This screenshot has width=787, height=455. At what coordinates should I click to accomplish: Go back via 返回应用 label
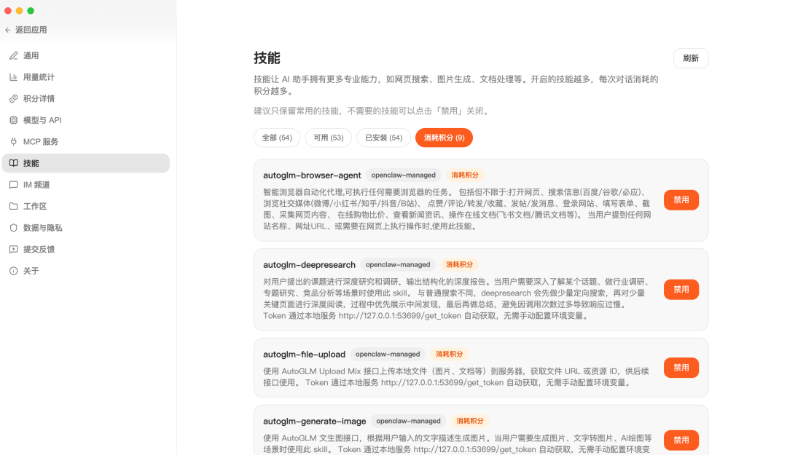[31, 30]
